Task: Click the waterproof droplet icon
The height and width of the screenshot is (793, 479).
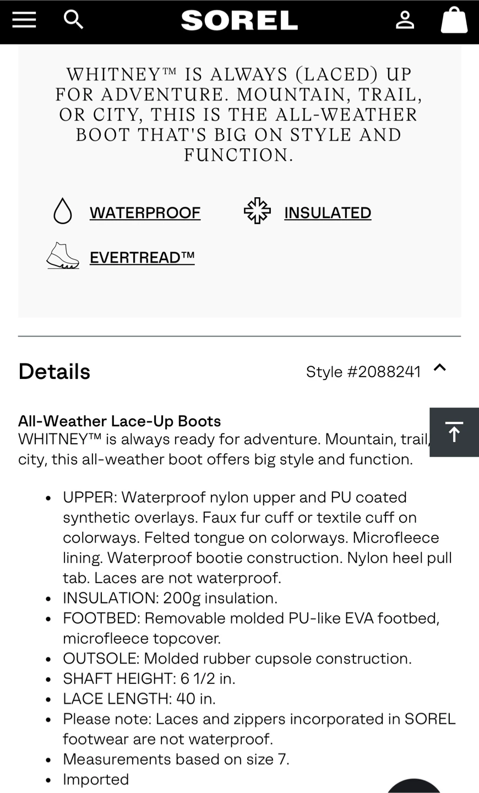Action: pyautogui.click(x=63, y=211)
